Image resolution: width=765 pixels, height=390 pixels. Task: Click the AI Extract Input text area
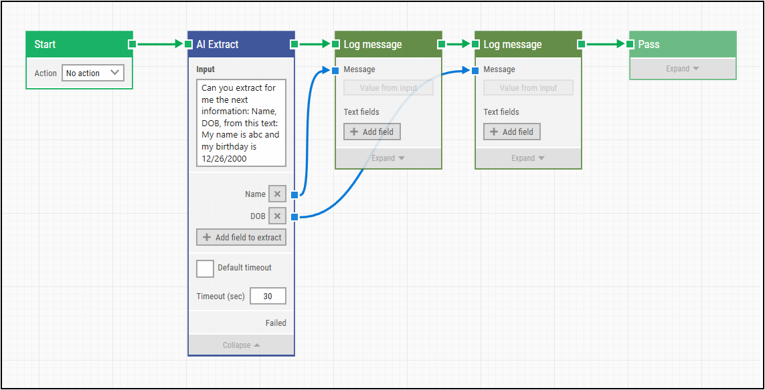[x=241, y=123]
